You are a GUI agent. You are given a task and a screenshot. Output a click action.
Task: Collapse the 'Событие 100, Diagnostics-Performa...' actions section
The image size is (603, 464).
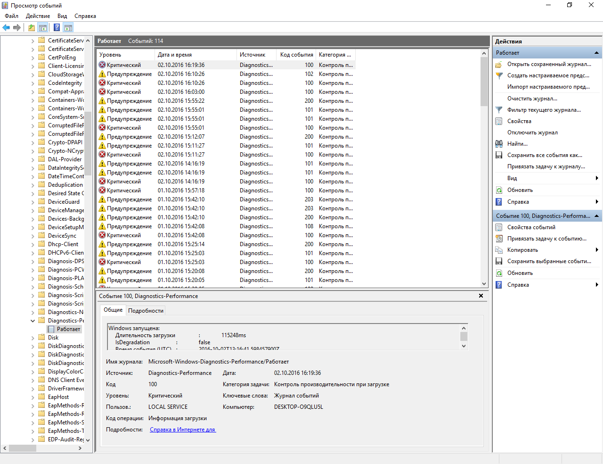click(x=596, y=216)
